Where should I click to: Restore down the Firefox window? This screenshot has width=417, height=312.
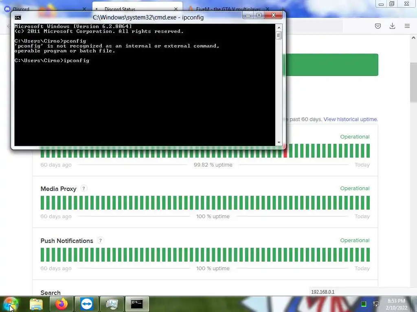pos(392,4)
